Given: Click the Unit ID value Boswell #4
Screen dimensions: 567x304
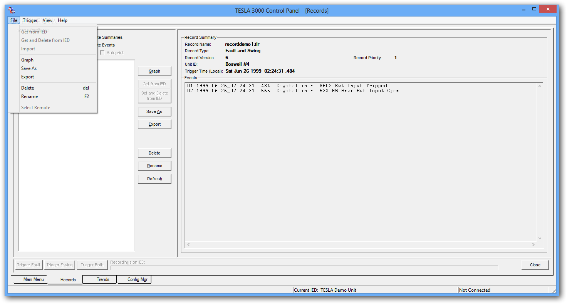Looking at the screenshot, I should [x=237, y=64].
